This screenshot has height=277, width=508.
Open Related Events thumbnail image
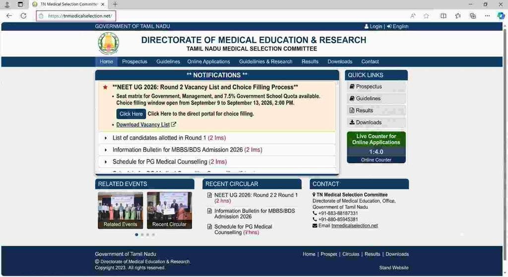point(120,210)
